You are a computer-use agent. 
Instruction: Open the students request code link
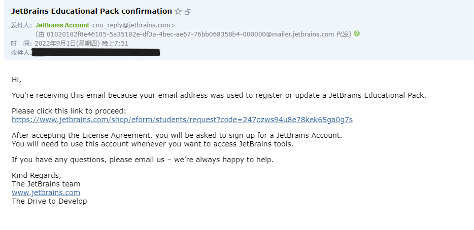point(182,120)
